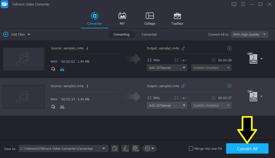The width and height of the screenshot is (275, 158).
Task: Open the Subtitle Disabled dropdown for sample2
Action: point(211,106)
